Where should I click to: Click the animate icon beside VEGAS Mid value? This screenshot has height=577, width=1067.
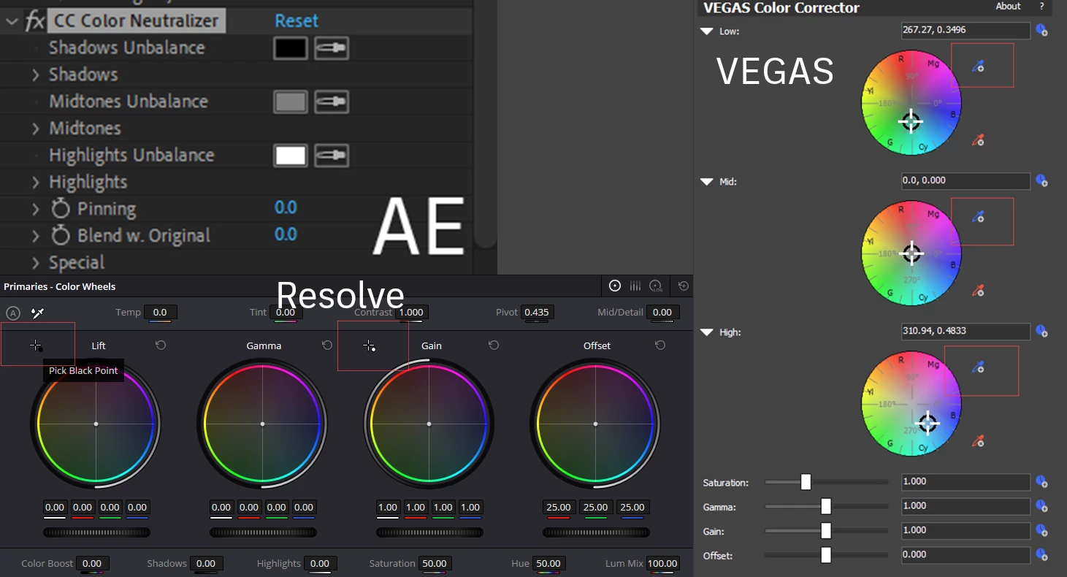[x=1042, y=180]
